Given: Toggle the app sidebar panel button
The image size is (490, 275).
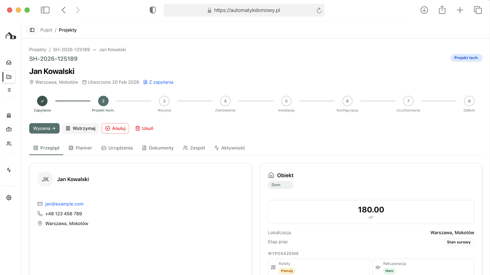Looking at the screenshot, I should (32, 30).
